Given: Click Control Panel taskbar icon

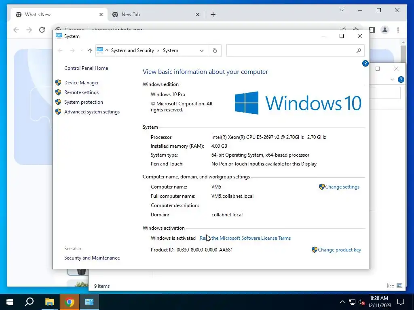Looking at the screenshot, I should coord(89,302).
